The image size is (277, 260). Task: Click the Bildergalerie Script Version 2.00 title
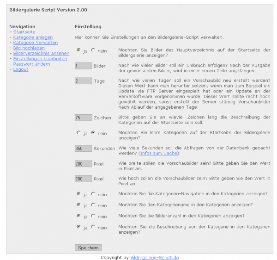click(48, 10)
